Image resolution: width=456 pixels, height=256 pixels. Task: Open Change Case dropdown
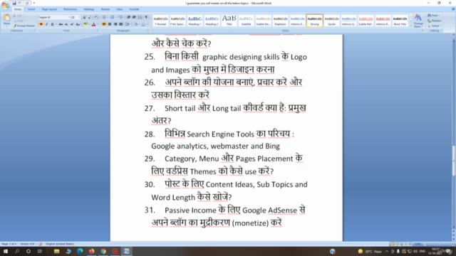click(78, 24)
